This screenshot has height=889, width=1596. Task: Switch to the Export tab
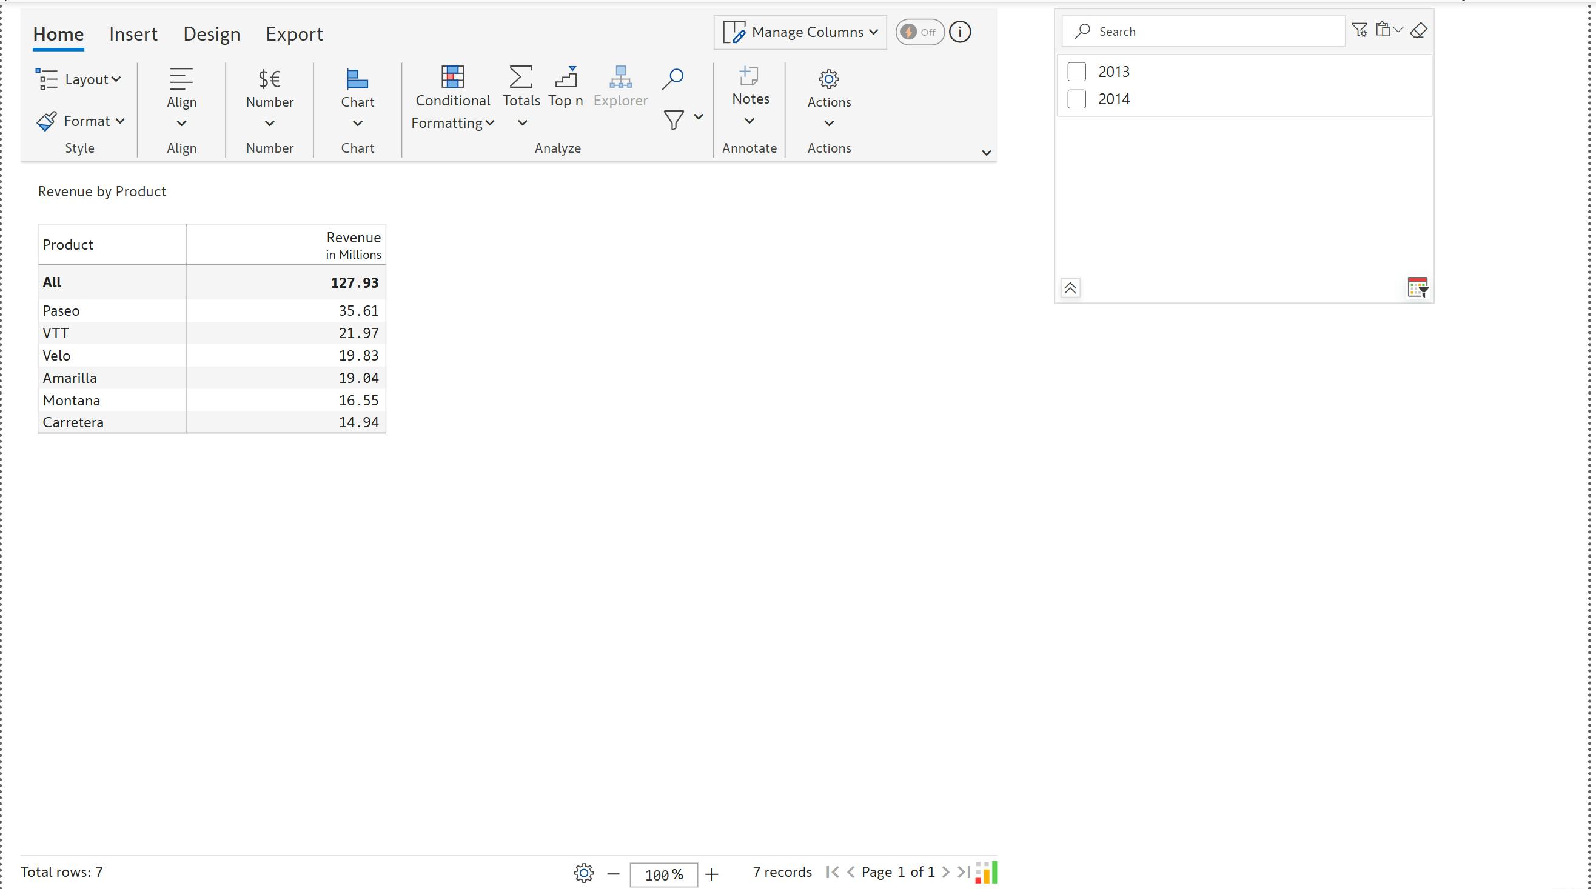click(x=294, y=34)
